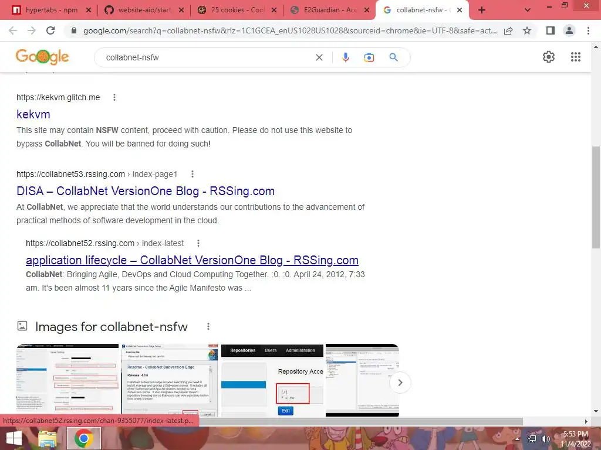This screenshot has width=601, height=450.
Task: Open File Explorer from the taskbar
Action: click(47, 438)
